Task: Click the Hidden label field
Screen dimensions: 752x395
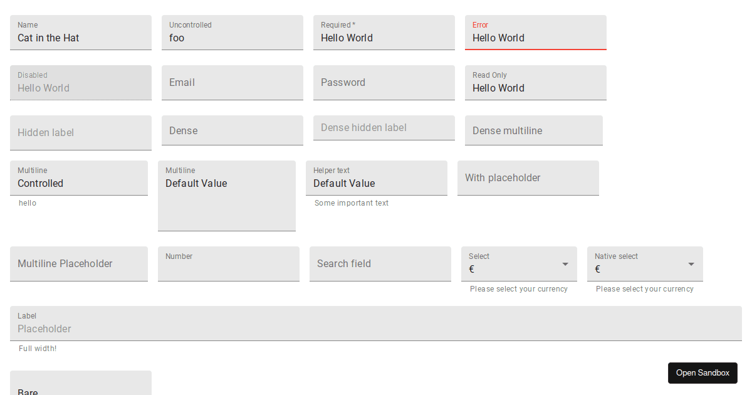Action: [81, 133]
